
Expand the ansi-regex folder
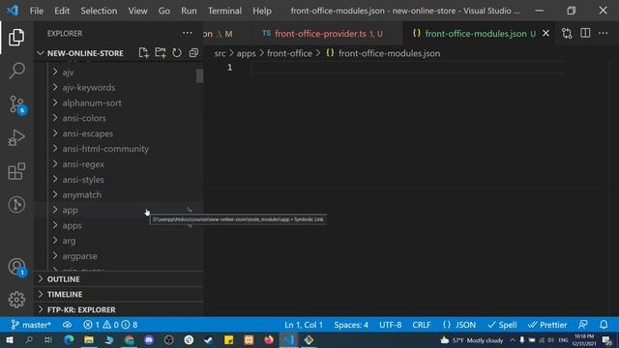coord(118,164)
